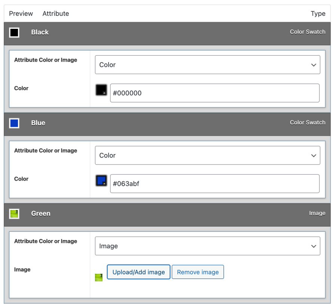Image resolution: width=335 pixels, height=304 pixels.
Task: Click the Upload/Add image button
Action: 138,272
